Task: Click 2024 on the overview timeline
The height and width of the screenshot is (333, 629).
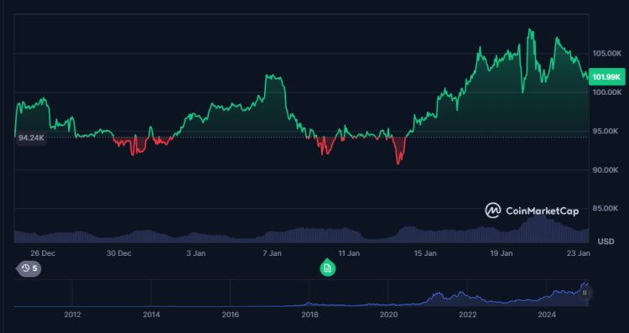Action: [x=547, y=315]
